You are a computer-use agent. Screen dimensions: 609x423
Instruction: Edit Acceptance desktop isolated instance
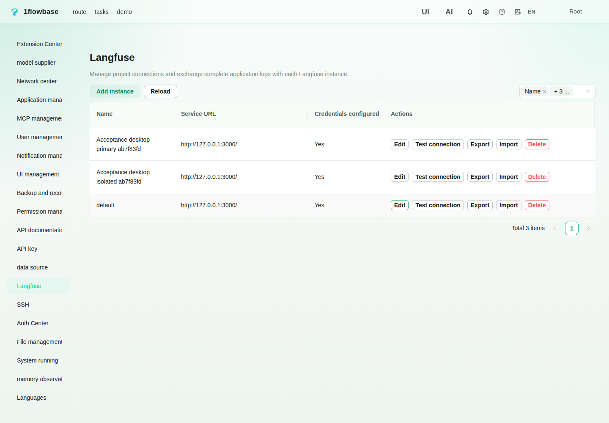(x=400, y=177)
